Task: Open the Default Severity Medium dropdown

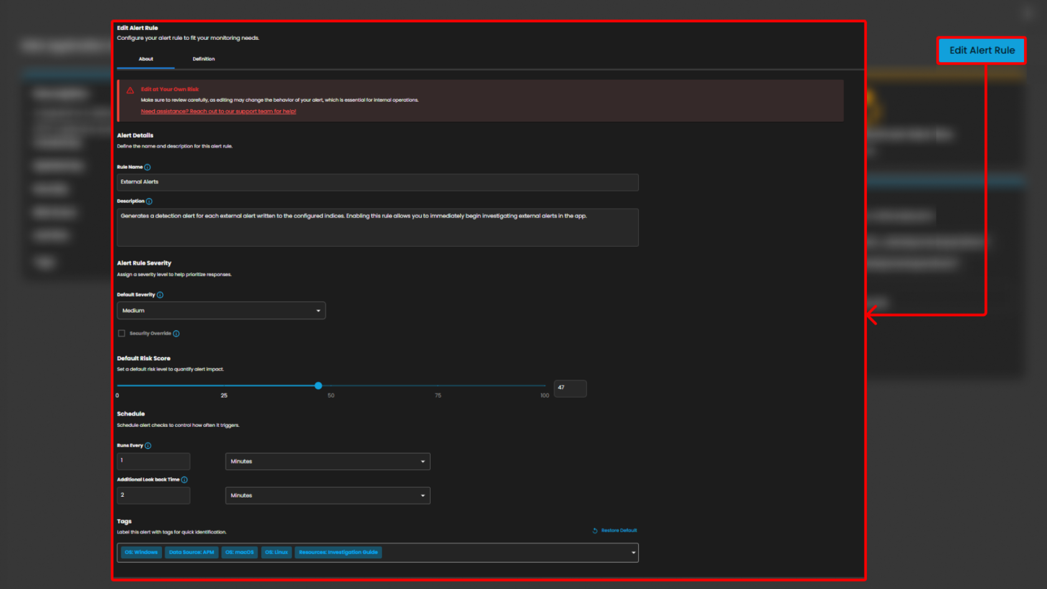Action: tap(221, 310)
